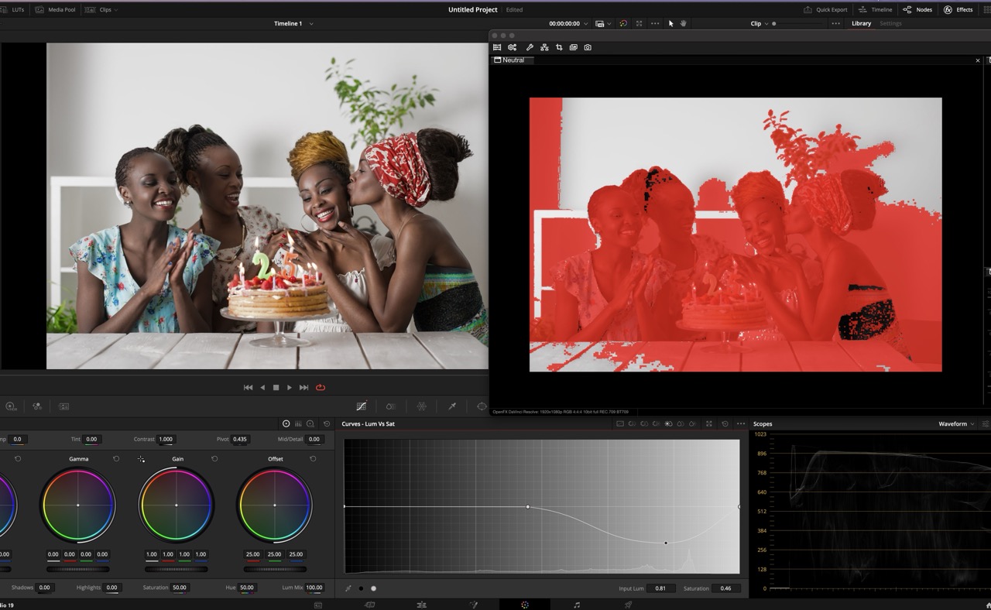Open the LUTs panel
Viewport: 991px width, 610px height.
[12, 9]
